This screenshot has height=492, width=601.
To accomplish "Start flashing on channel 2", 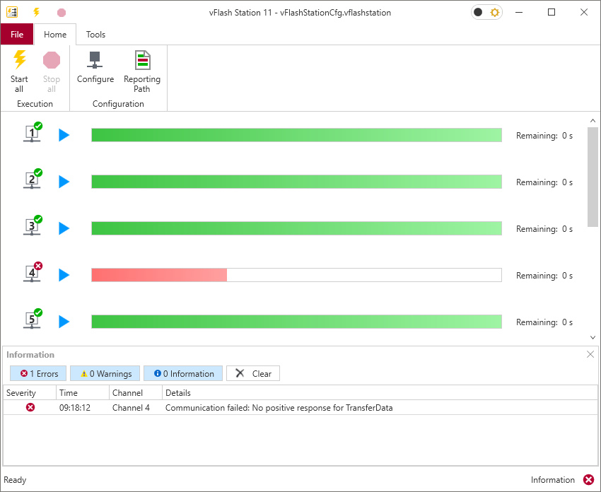I will [64, 182].
